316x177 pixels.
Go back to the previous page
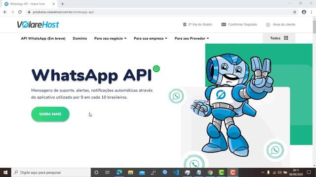pyautogui.click(x=5, y=12)
